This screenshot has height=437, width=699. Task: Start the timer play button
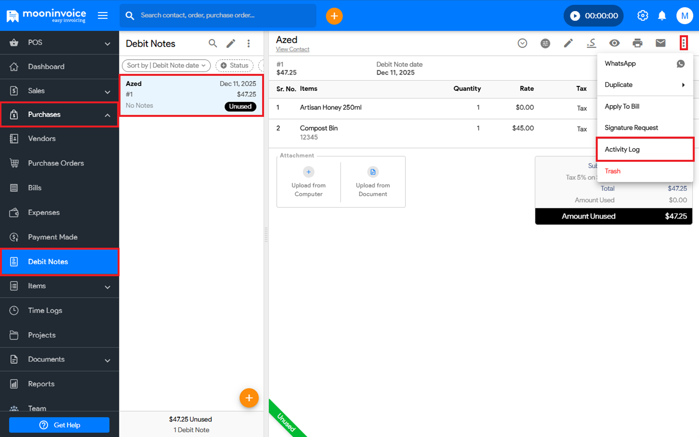(575, 16)
